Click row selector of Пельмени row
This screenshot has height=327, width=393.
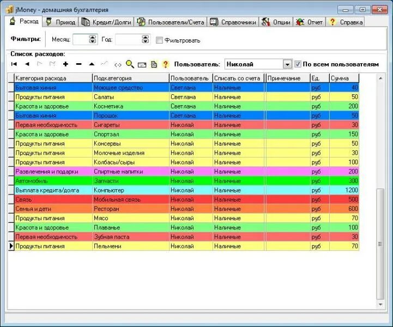[x=11, y=246]
